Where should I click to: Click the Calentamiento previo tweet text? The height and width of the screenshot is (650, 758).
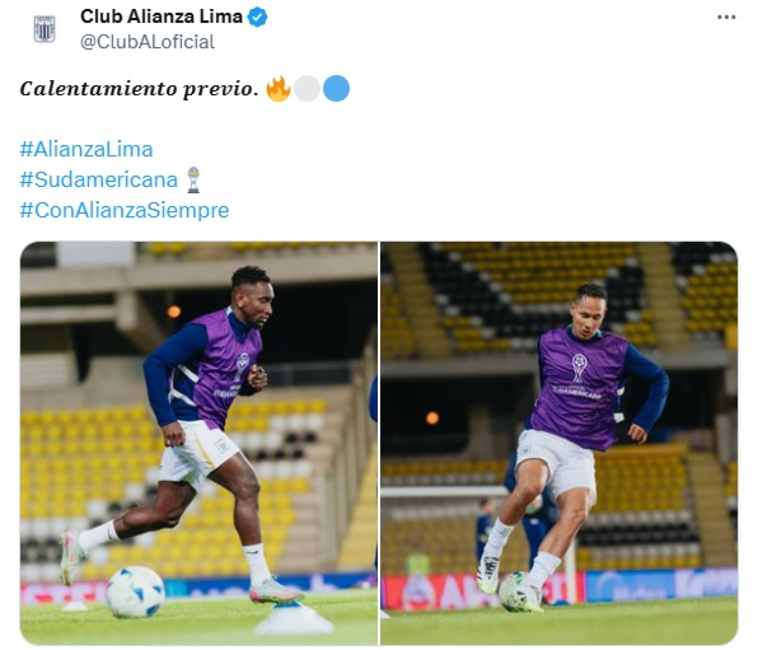pyautogui.click(x=139, y=88)
